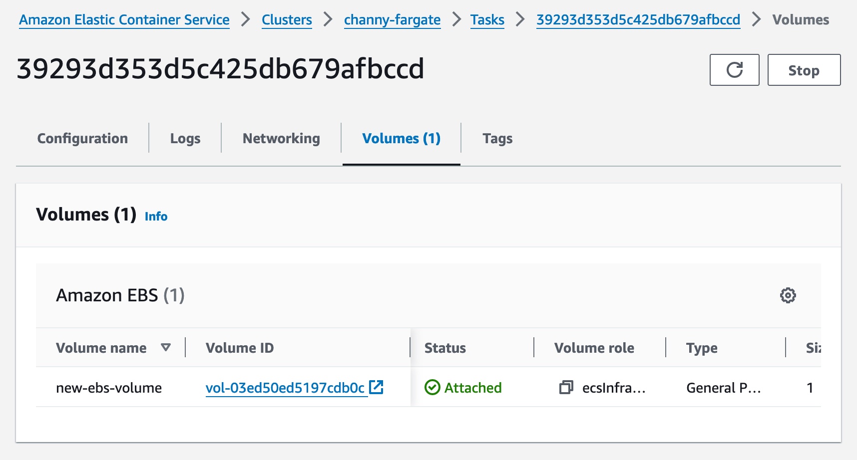Select the Volumes (1) tab
The height and width of the screenshot is (460, 857).
click(x=401, y=138)
